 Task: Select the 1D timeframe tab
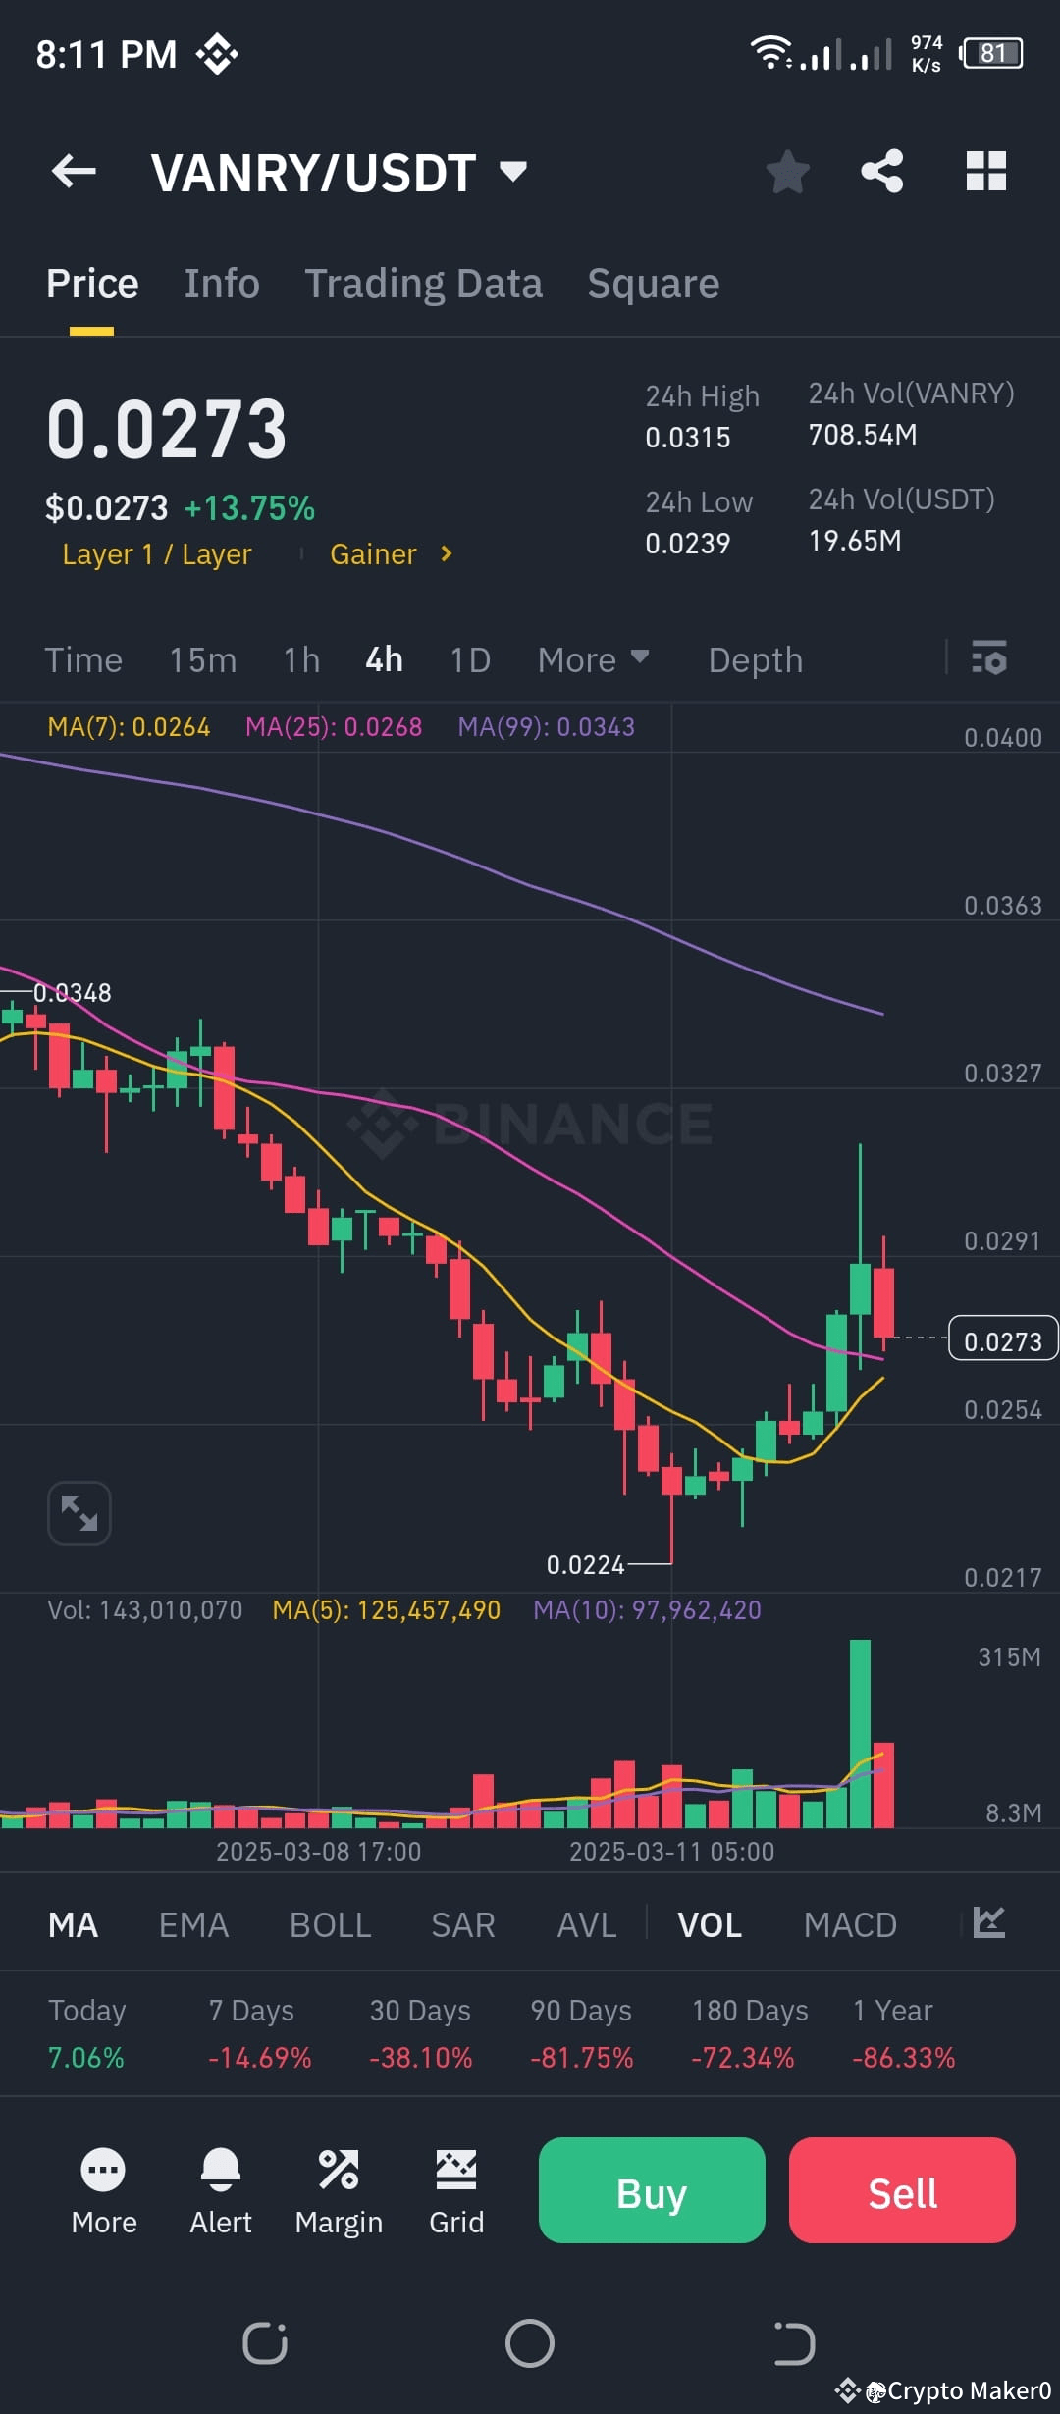pyautogui.click(x=469, y=658)
